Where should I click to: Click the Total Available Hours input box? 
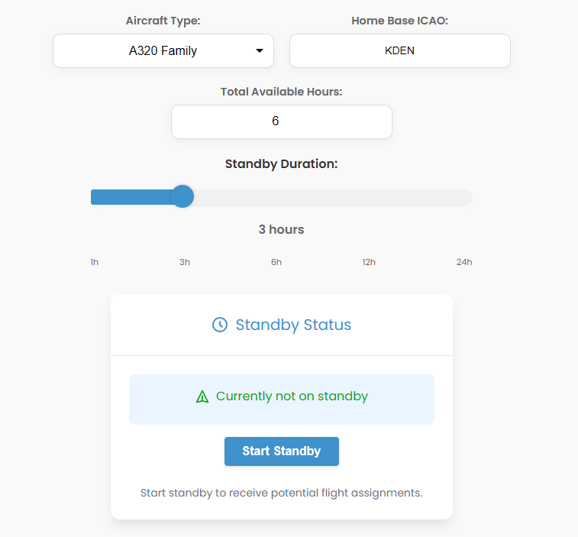(x=281, y=121)
